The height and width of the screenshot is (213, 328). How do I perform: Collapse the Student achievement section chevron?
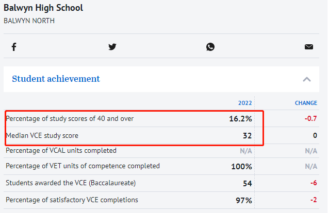tap(307, 79)
